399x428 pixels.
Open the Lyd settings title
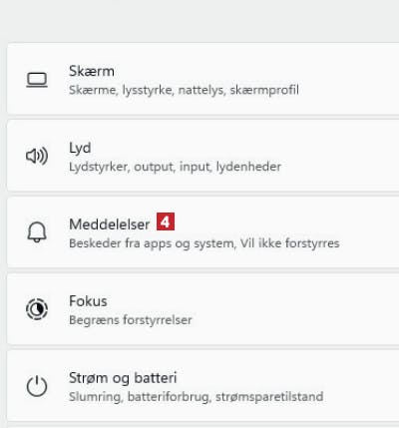(80, 149)
